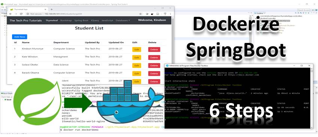Viewport: 318px width, 137px height.
Task: Click the Docker Toolbox terminal title bar icon
Action: coord(167,66)
